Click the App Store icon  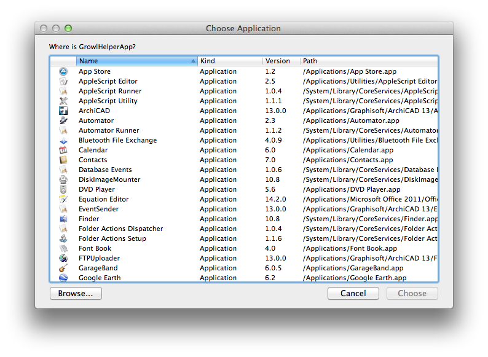click(x=63, y=71)
